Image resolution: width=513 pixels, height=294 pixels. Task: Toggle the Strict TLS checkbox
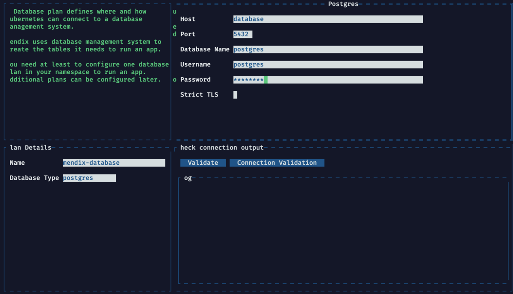point(235,95)
